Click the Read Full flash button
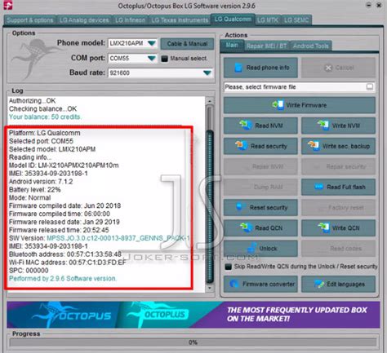Viewport: 387px width, 353px height. 338,187
